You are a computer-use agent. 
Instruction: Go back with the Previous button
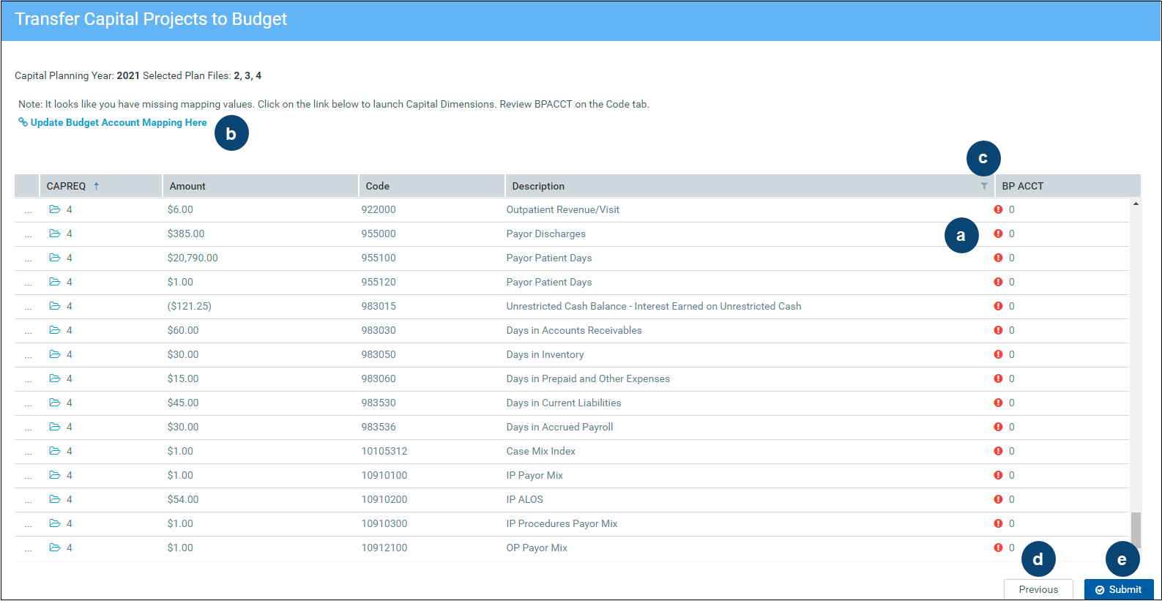tap(1038, 589)
